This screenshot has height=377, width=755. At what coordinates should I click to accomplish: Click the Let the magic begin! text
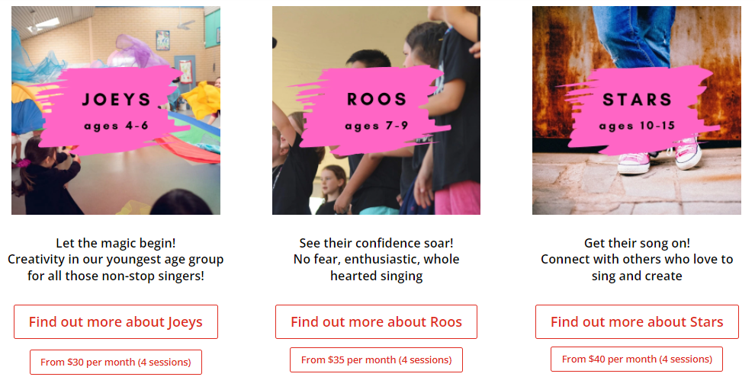(x=116, y=243)
